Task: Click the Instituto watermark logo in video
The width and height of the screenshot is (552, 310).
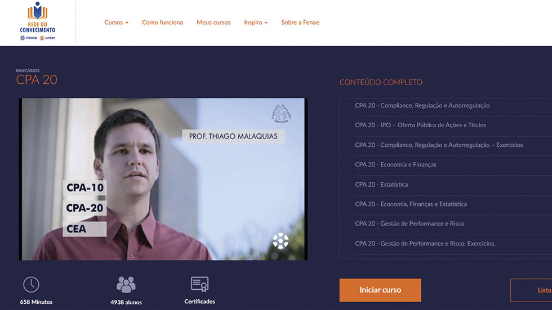Action: [281, 114]
